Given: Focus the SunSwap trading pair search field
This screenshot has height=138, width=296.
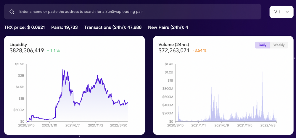Looking at the screenshot, I should 133,12.
